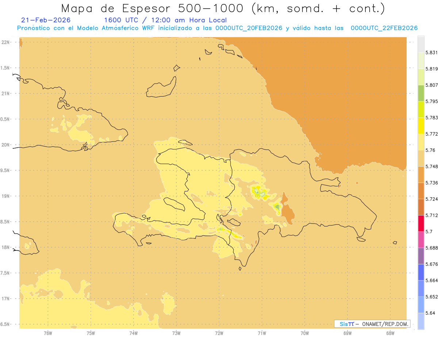Click the 20N latitude axis label
The image size is (438, 338).
pos(6,145)
